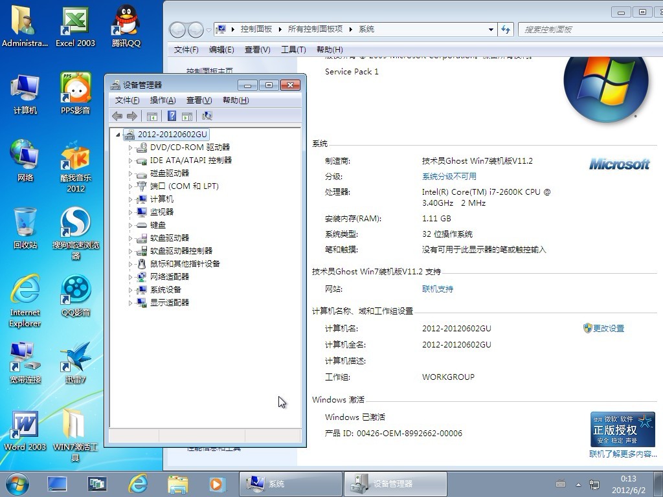Toggle the console tree toolbar icon
The height and width of the screenshot is (497, 663).
pyautogui.click(x=152, y=116)
